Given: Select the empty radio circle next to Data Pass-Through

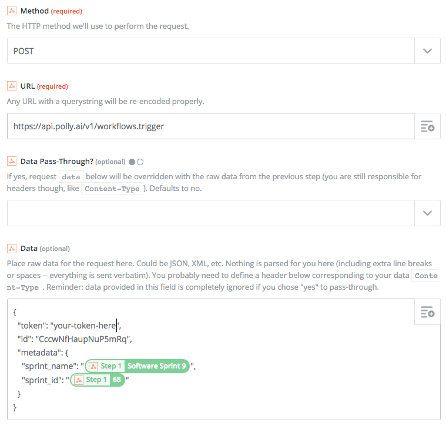Looking at the screenshot, I should pyautogui.click(x=140, y=162).
